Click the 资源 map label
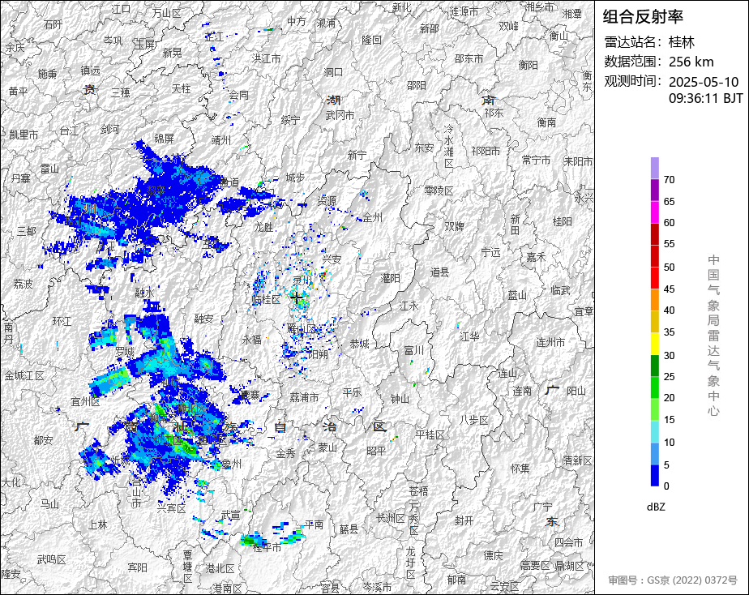 [x=327, y=201]
